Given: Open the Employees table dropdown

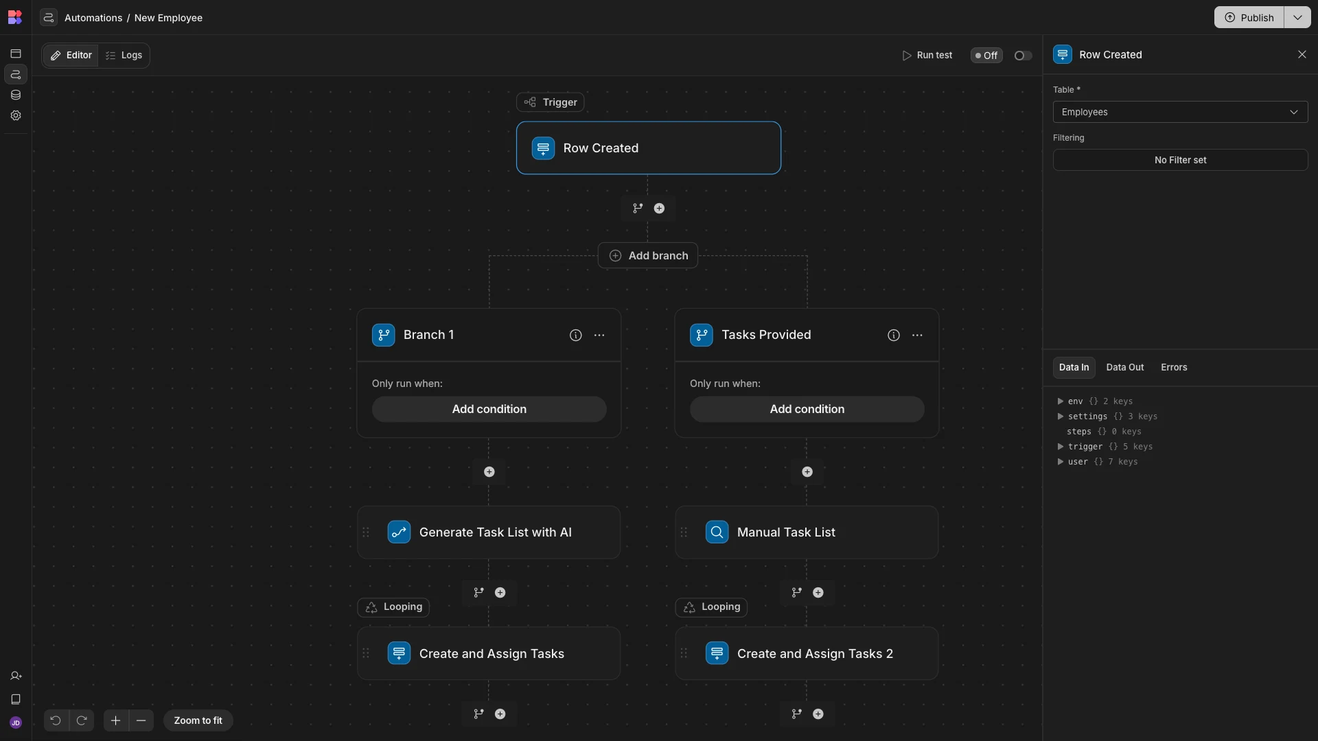Looking at the screenshot, I should [x=1180, y=112].
